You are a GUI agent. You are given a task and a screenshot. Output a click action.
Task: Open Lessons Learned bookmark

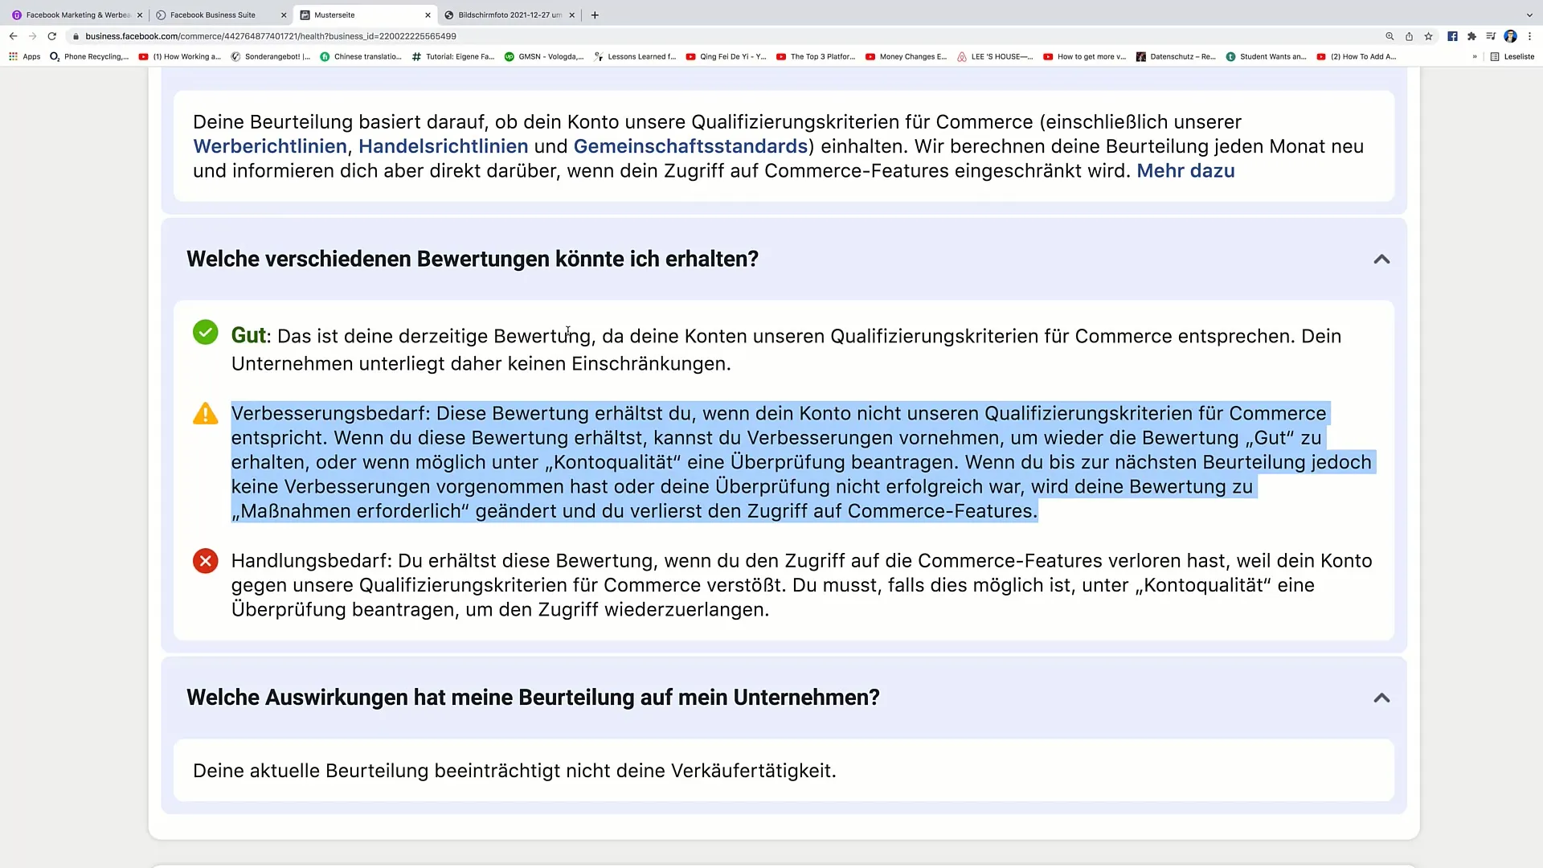[635, 57]
